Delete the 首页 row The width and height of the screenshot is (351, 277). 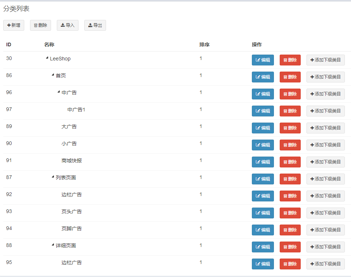click(x=290, y=77)
